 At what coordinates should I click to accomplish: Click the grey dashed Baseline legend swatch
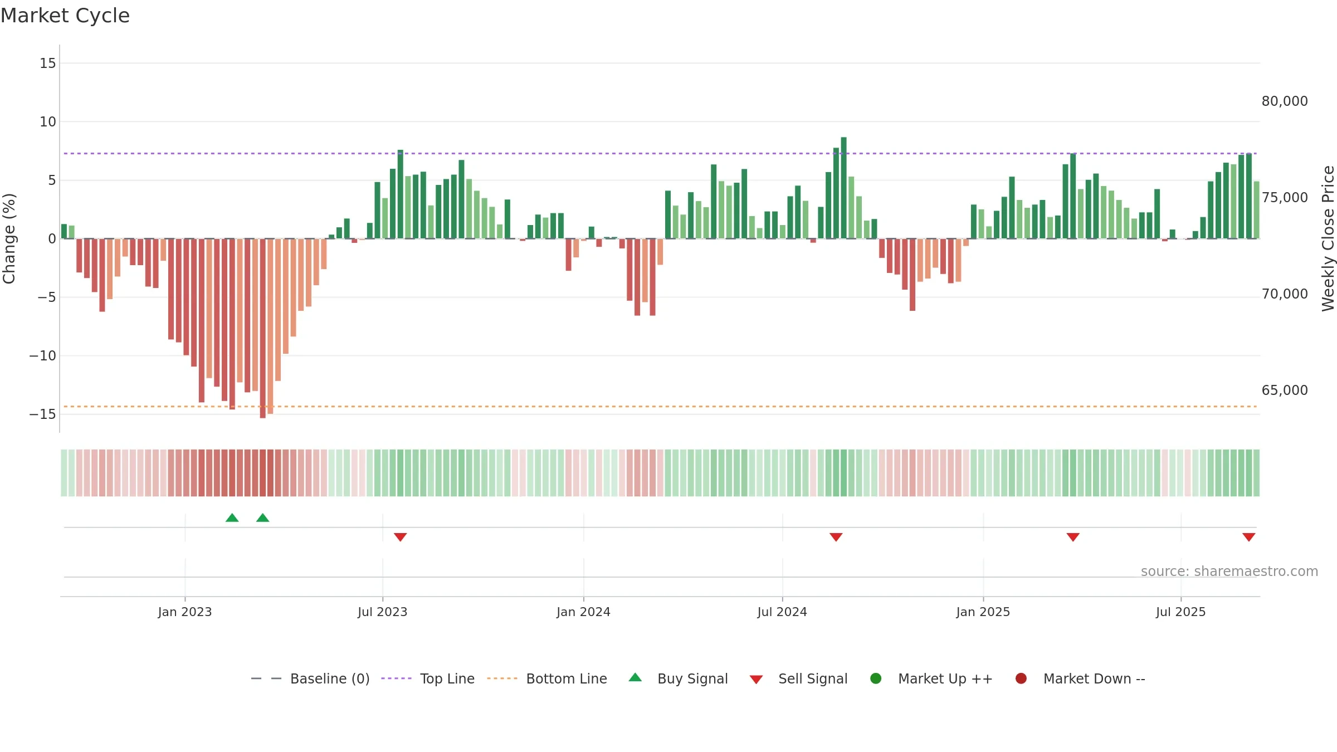(x=266, y=678)
